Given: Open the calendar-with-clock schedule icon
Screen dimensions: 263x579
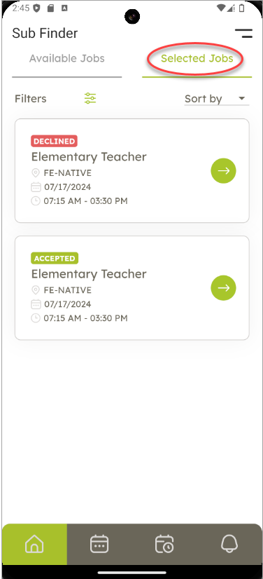Looking at the screenshot, I should [164, 544].
